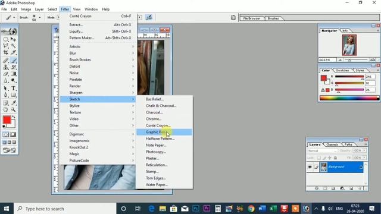Expand the Texture filter submenu
Screen dimensions: 381x214
(98, 112)
